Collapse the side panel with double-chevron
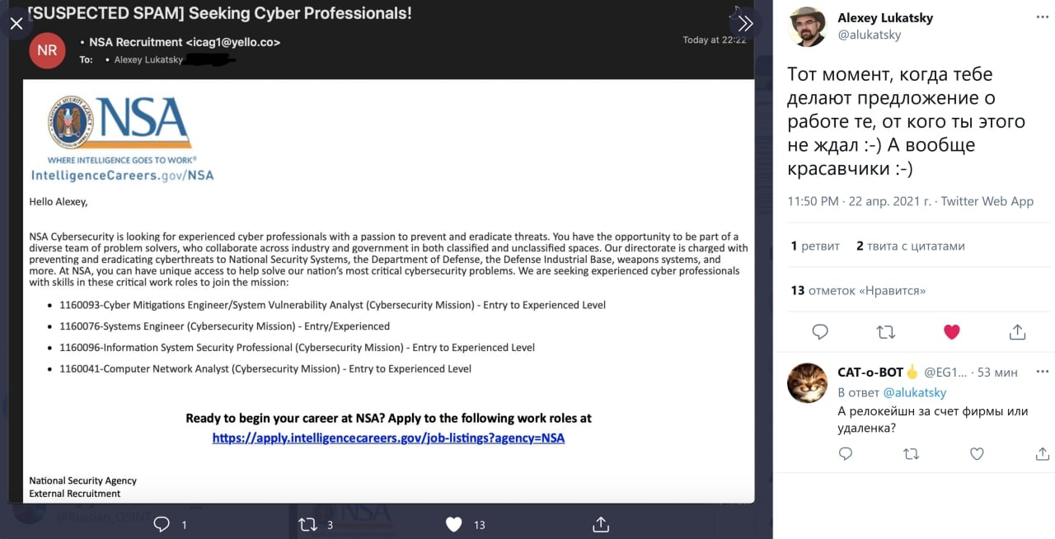This screenshot has width=1055, height=539. [745, 23]
